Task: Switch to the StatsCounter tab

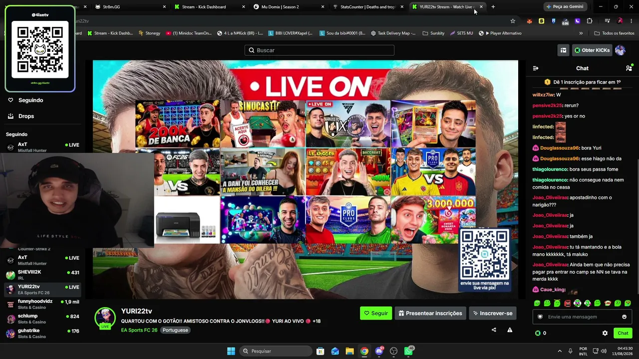Action: 367,6
